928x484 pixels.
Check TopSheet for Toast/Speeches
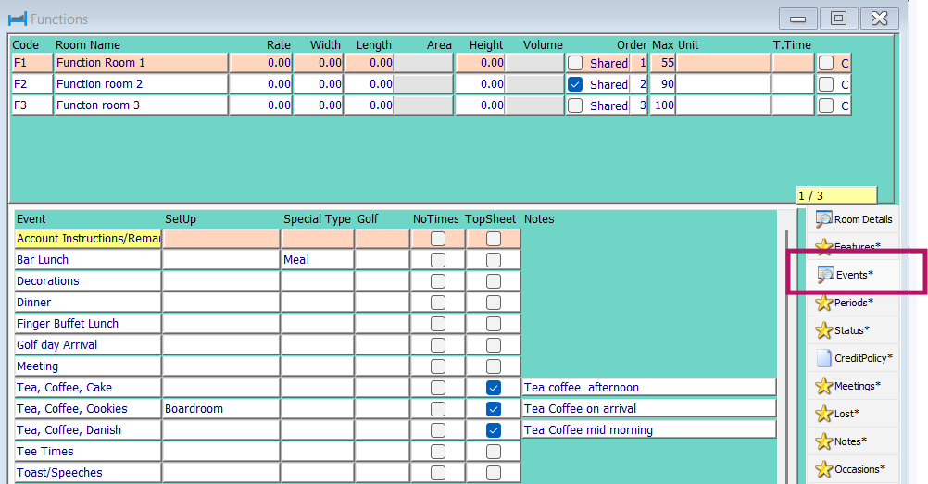(493, 473)
